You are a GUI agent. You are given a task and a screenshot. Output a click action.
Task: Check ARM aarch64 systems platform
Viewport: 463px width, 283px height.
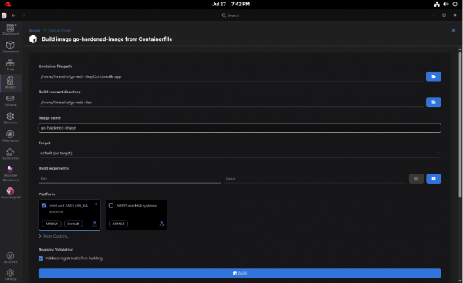(111, 205)
